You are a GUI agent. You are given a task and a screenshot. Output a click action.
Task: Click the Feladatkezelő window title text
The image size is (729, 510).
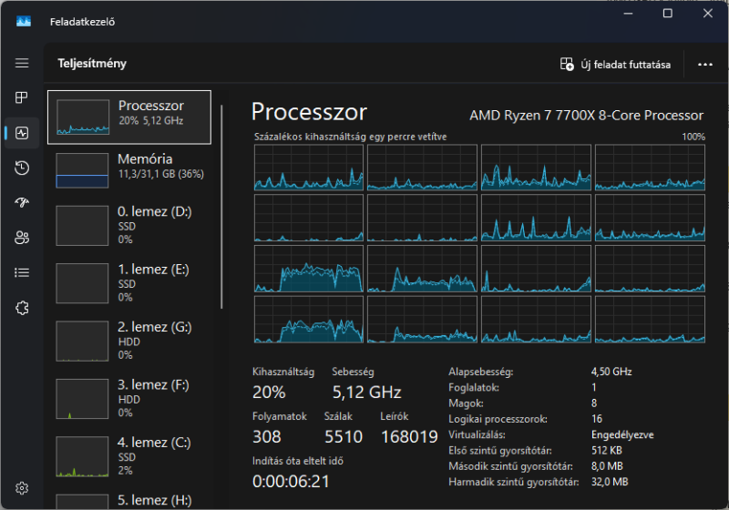pos(82,22)
